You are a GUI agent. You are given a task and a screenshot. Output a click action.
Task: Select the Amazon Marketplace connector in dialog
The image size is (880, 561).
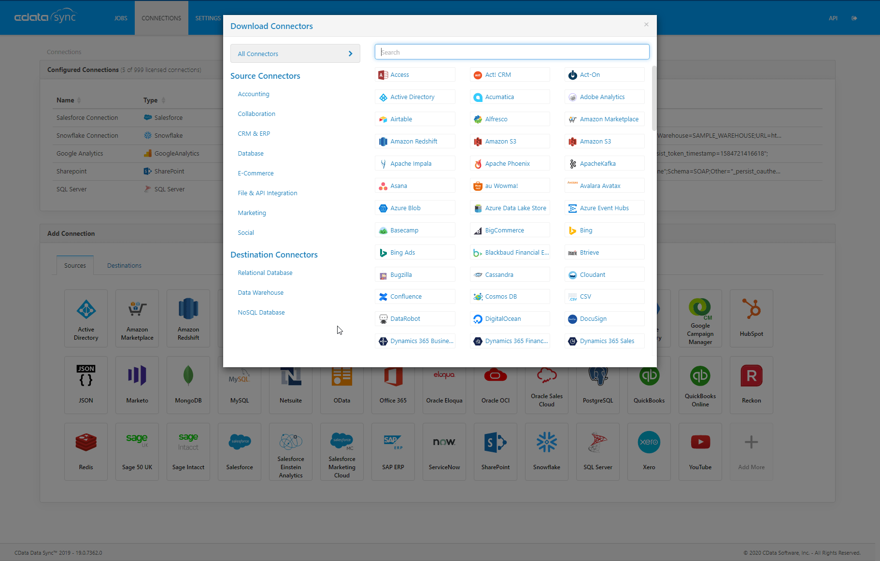click(604, 119)
